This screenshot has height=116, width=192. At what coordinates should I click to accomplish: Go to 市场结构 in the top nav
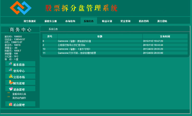coord(70,21)
